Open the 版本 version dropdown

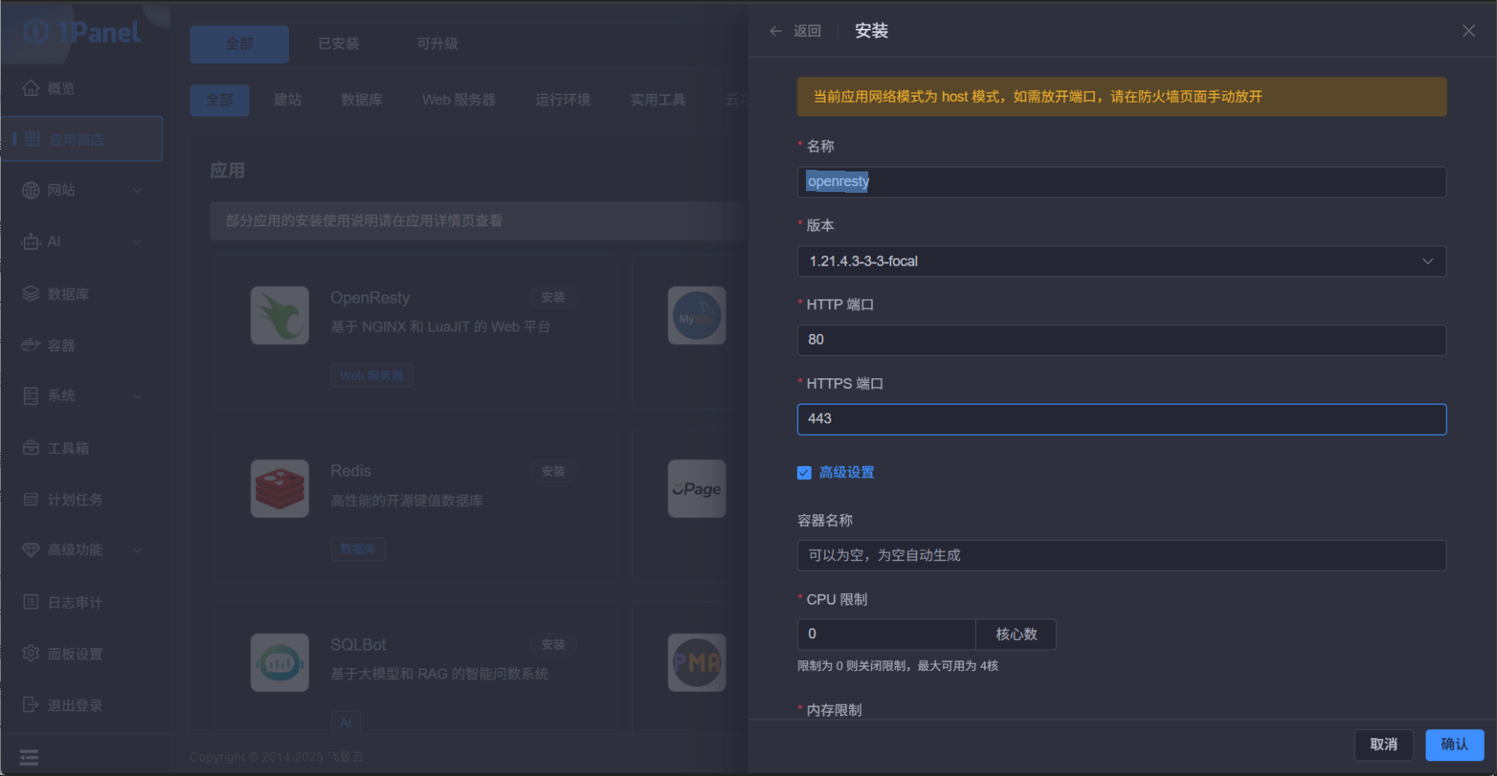pos(1121,262)
